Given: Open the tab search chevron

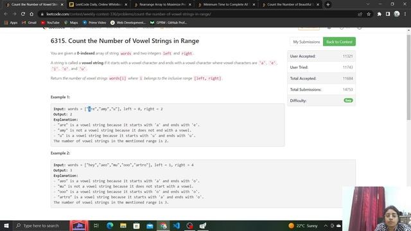Looking at the screenshot, I should [x=368, y=4].
